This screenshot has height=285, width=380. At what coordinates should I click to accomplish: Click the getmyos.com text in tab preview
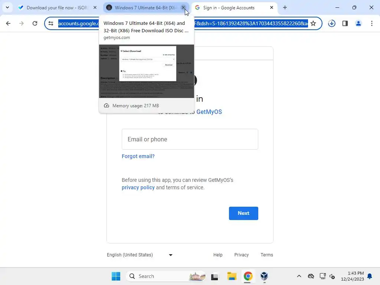[117, 37]
